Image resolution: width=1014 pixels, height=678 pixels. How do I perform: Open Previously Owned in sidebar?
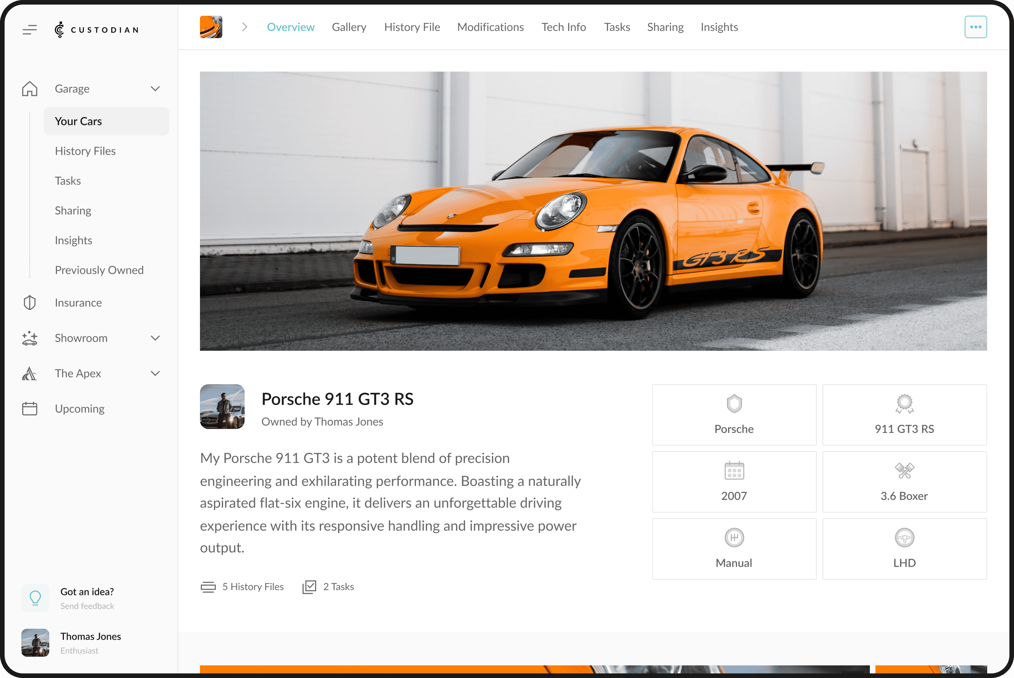pyautogui.click(x=99, y=270)
